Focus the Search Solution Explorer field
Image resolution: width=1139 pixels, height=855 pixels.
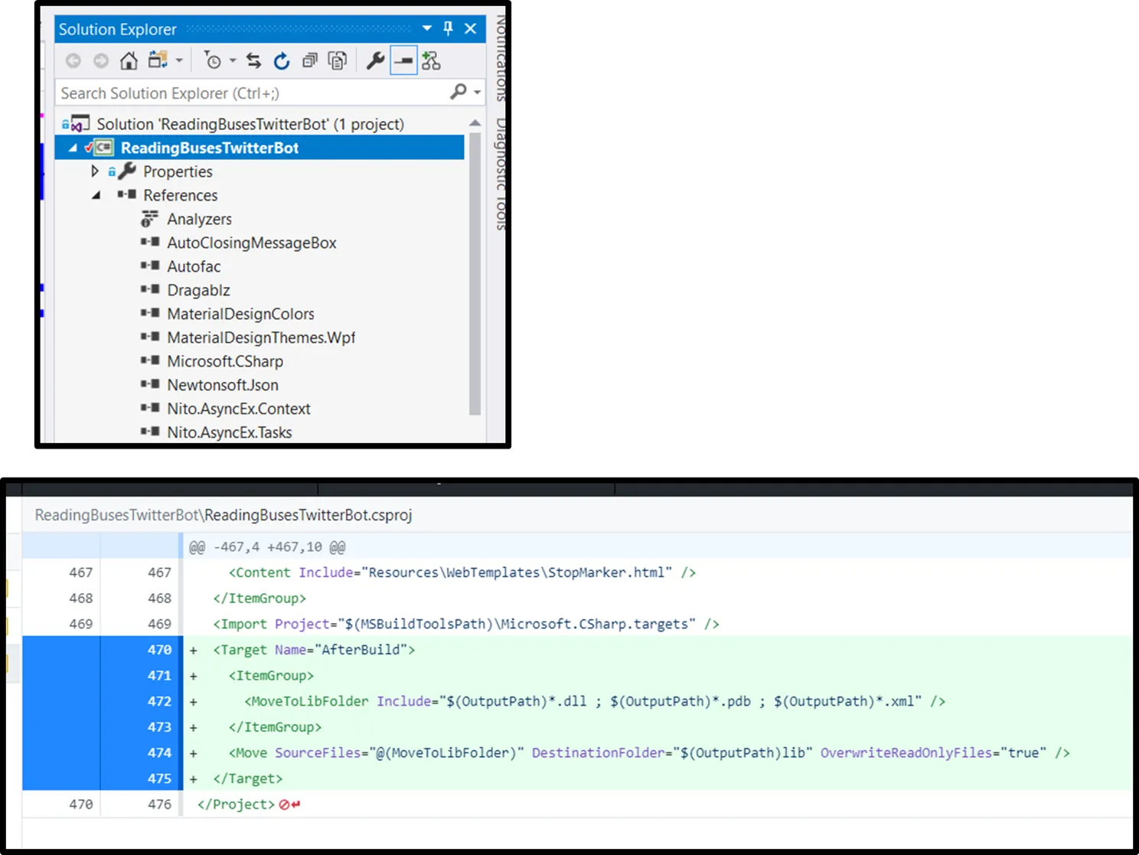point(270,93)
